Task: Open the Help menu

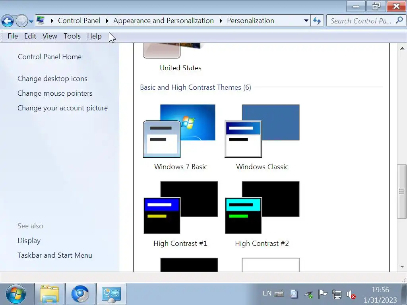Action: tap(94, 36)
